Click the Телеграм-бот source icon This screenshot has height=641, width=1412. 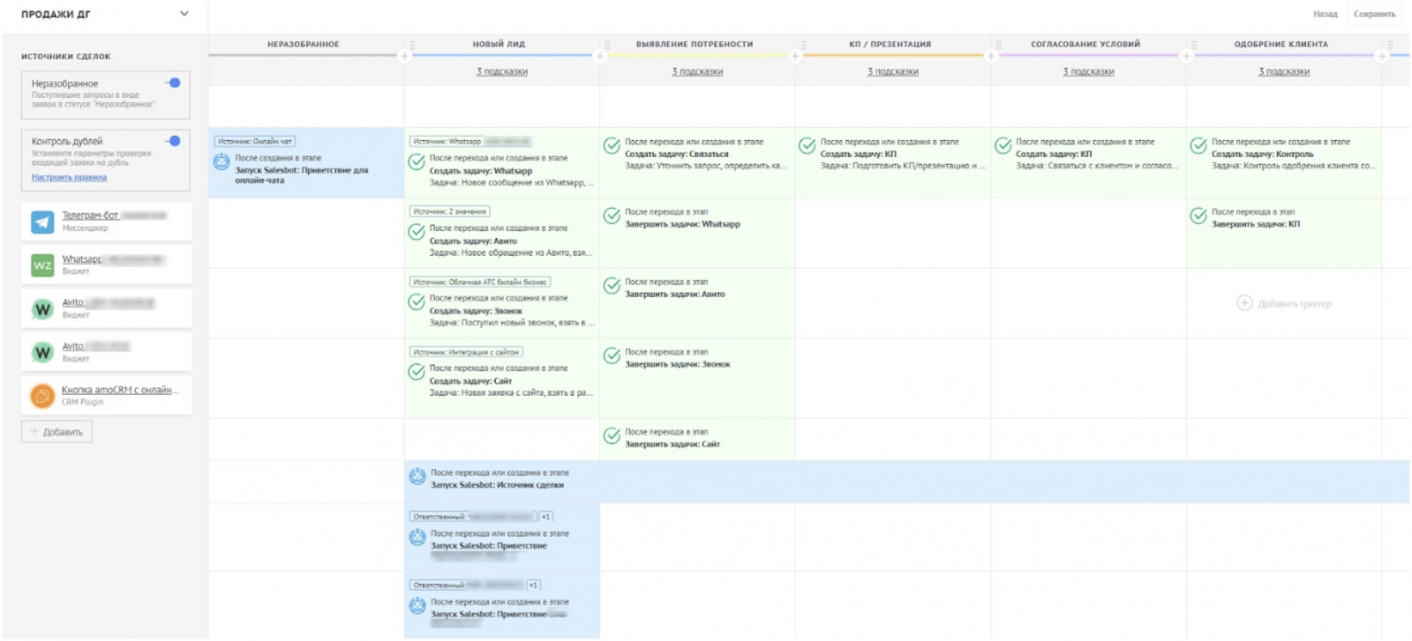click(x=42, y=221)
